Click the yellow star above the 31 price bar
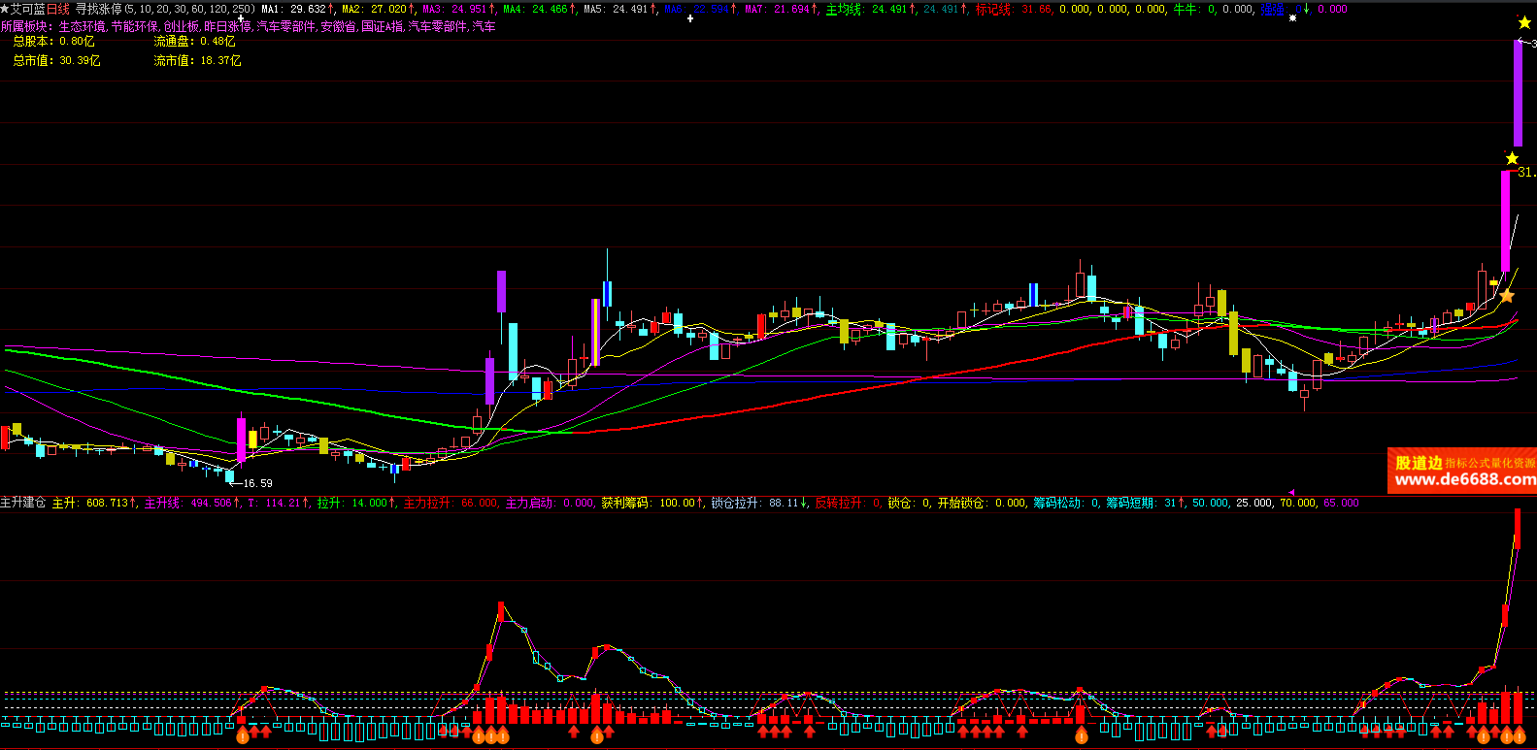 click(1512, 158)
